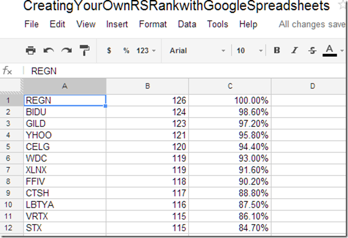Screen dimensions: 348x238
Task: Select cell with value 124
Action: [x=148, y=112]
